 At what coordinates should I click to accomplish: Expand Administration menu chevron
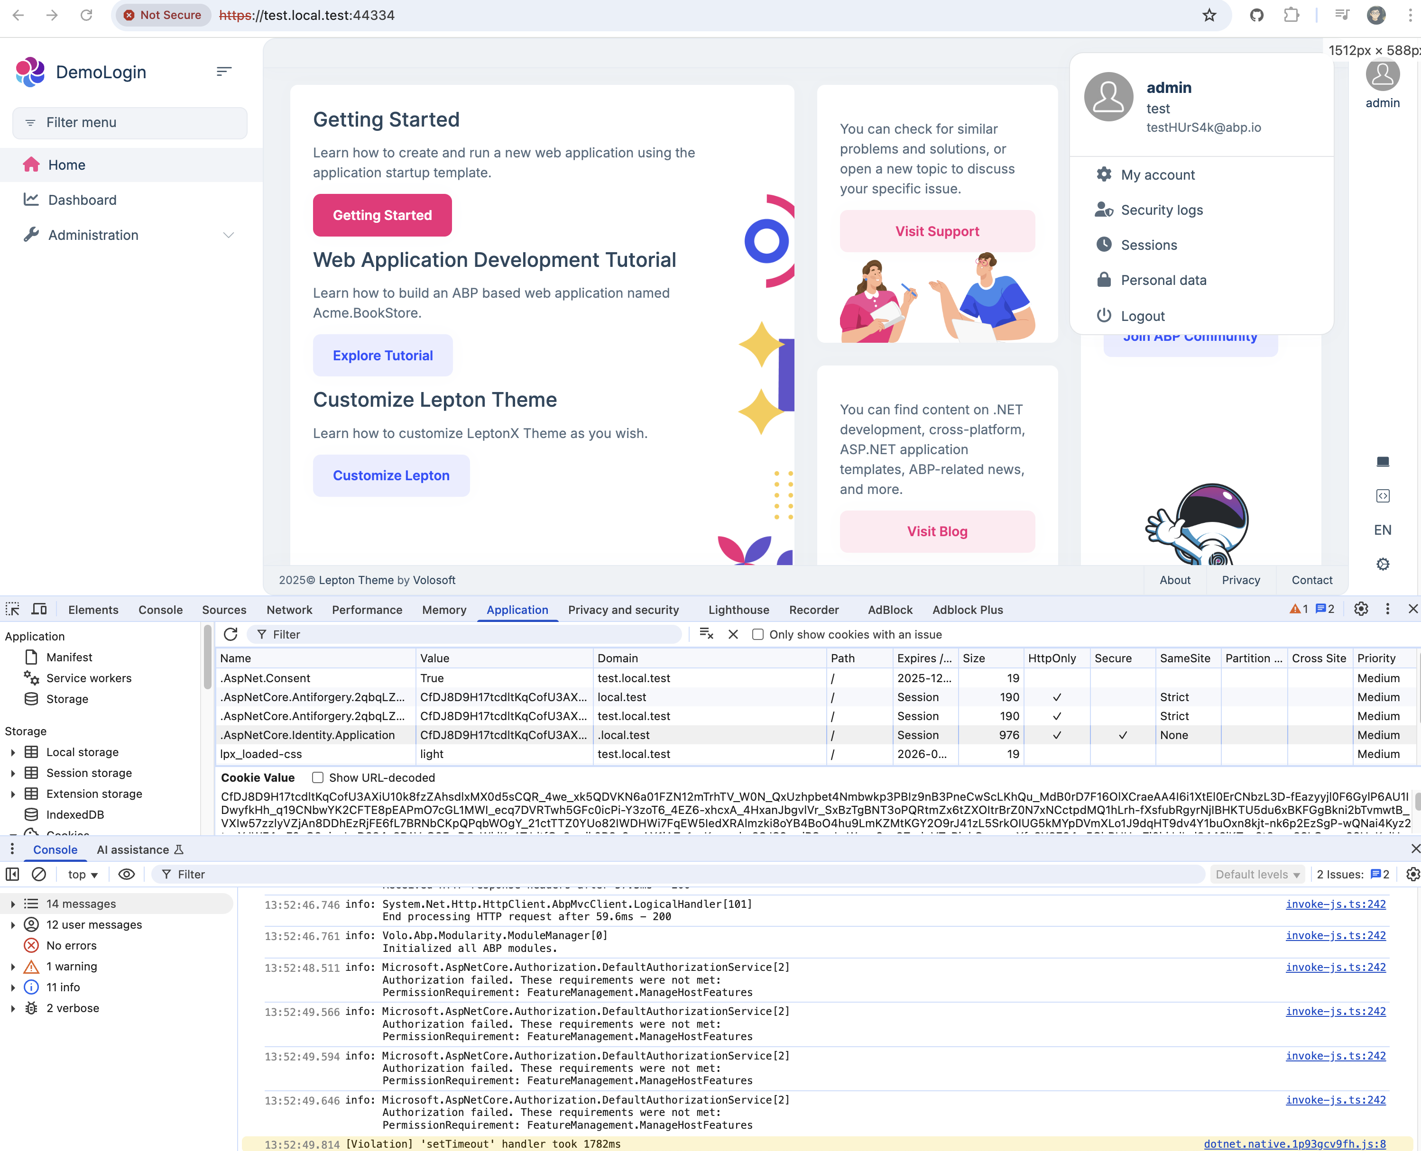coord(228,236)
